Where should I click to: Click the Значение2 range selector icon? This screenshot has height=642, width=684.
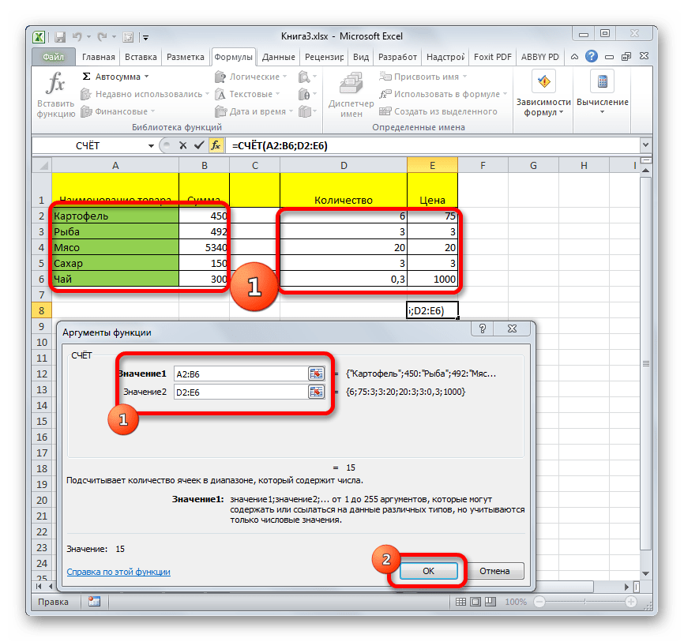(316, 392)
